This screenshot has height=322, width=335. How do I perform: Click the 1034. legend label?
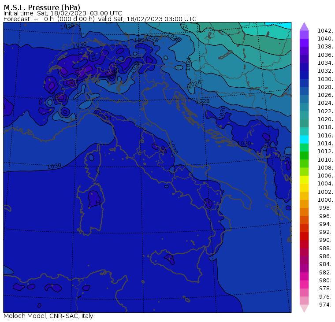(x=325, y=63)
